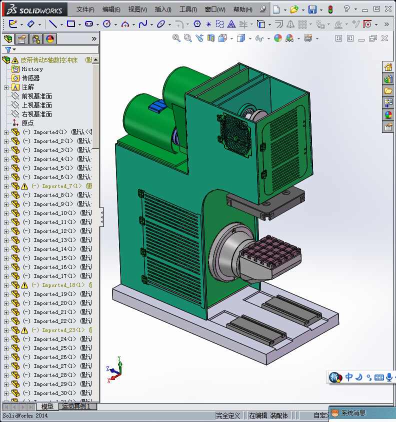Choose the Spline sketch tool
Screen dimensions: 396x422
[142, 23]
